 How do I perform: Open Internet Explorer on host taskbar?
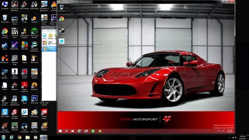(11, 137)
